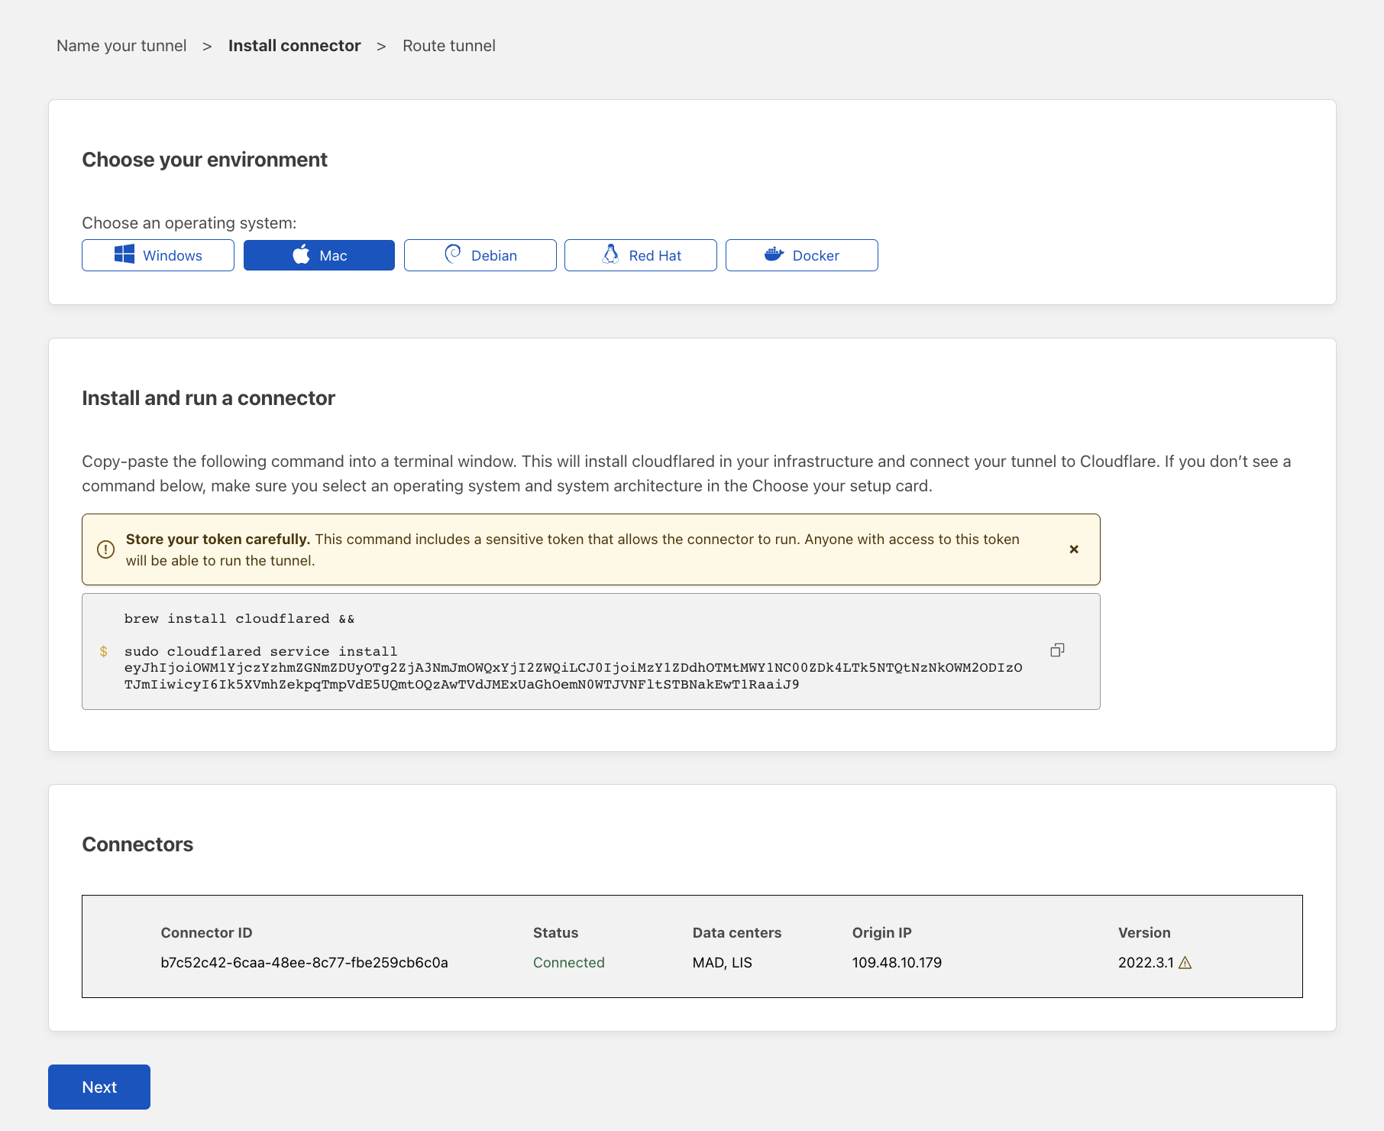Switch environment to Red Hat
Screen dimensions: 1384x1131
coord(640,254)
